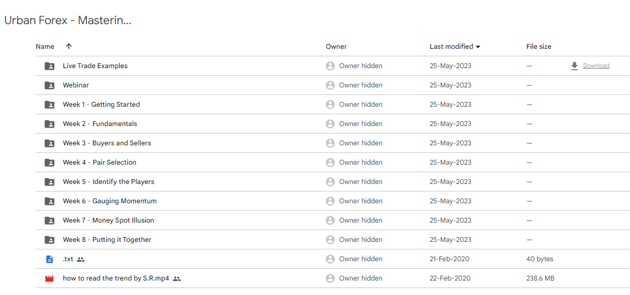The width and height of the screenshot is (630, 295).
Task: Click shared-people icon beside the mp4 file
Action: 177,278
